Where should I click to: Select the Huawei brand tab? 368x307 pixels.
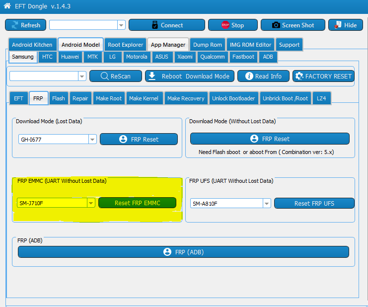pyautogui.click(x=70, y=57)
